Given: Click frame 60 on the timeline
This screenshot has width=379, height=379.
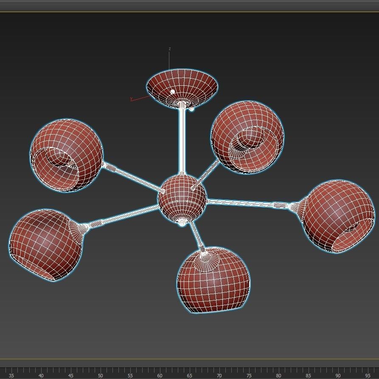Looking at the screenshot, I should [x=160, y=376].
